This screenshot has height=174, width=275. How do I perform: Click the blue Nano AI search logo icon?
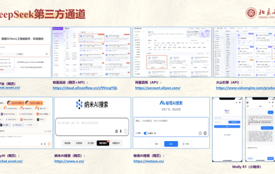tap(79, 104)
